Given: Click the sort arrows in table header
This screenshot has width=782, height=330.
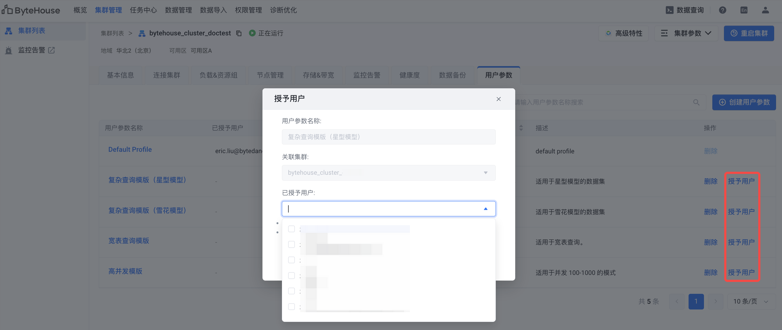Looking at the screenshot, I should click(x=521, y=128).
